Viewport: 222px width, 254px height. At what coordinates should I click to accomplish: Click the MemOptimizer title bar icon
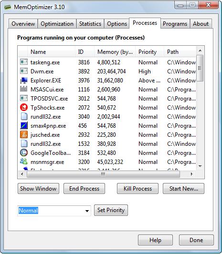point(8,7)
